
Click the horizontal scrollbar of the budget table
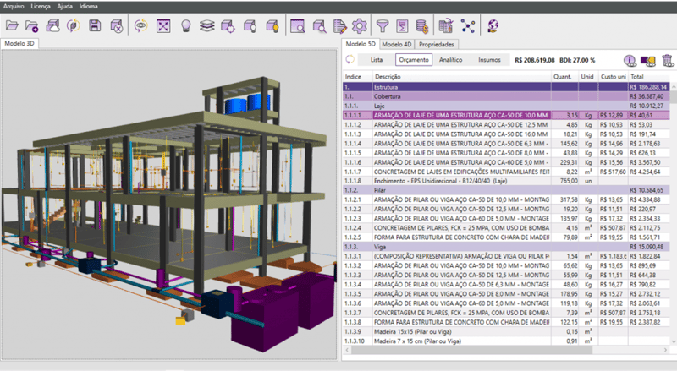click(x=471, y=350)
